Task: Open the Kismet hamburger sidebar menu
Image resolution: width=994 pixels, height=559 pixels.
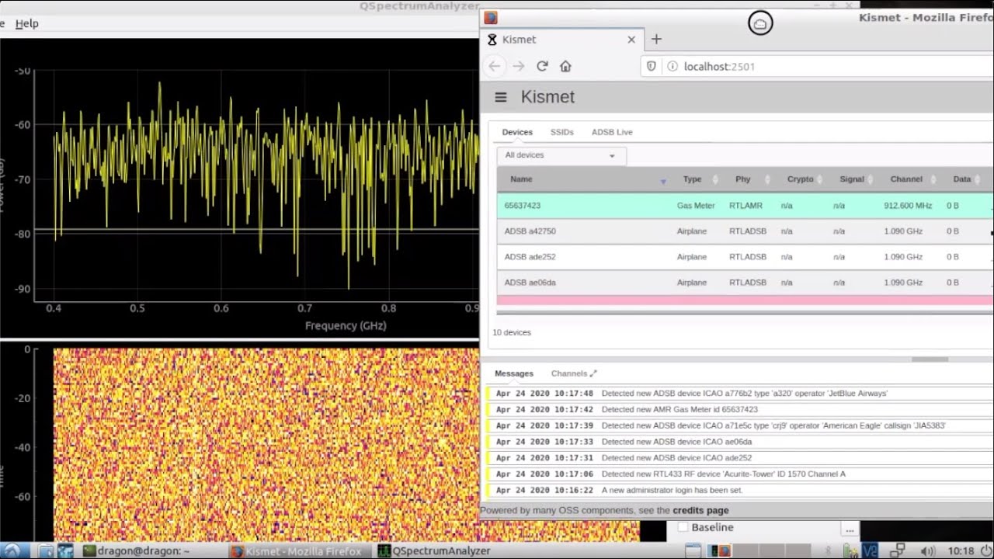Action: 501,97
